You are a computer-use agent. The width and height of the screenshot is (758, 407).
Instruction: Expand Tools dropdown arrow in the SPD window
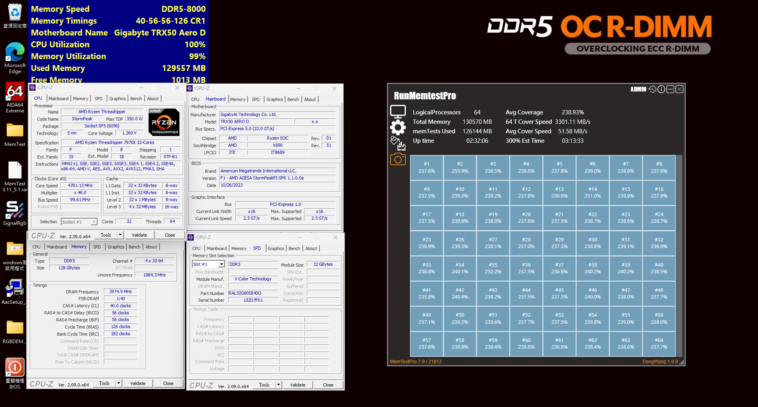coord(278,385)
